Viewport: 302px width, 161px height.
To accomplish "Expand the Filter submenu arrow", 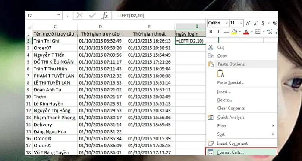I will click(x=273, y=126).
